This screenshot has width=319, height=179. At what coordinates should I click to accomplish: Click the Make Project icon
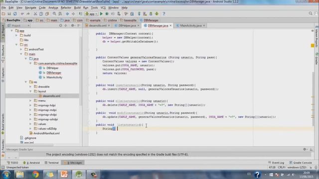pos(81,14)
